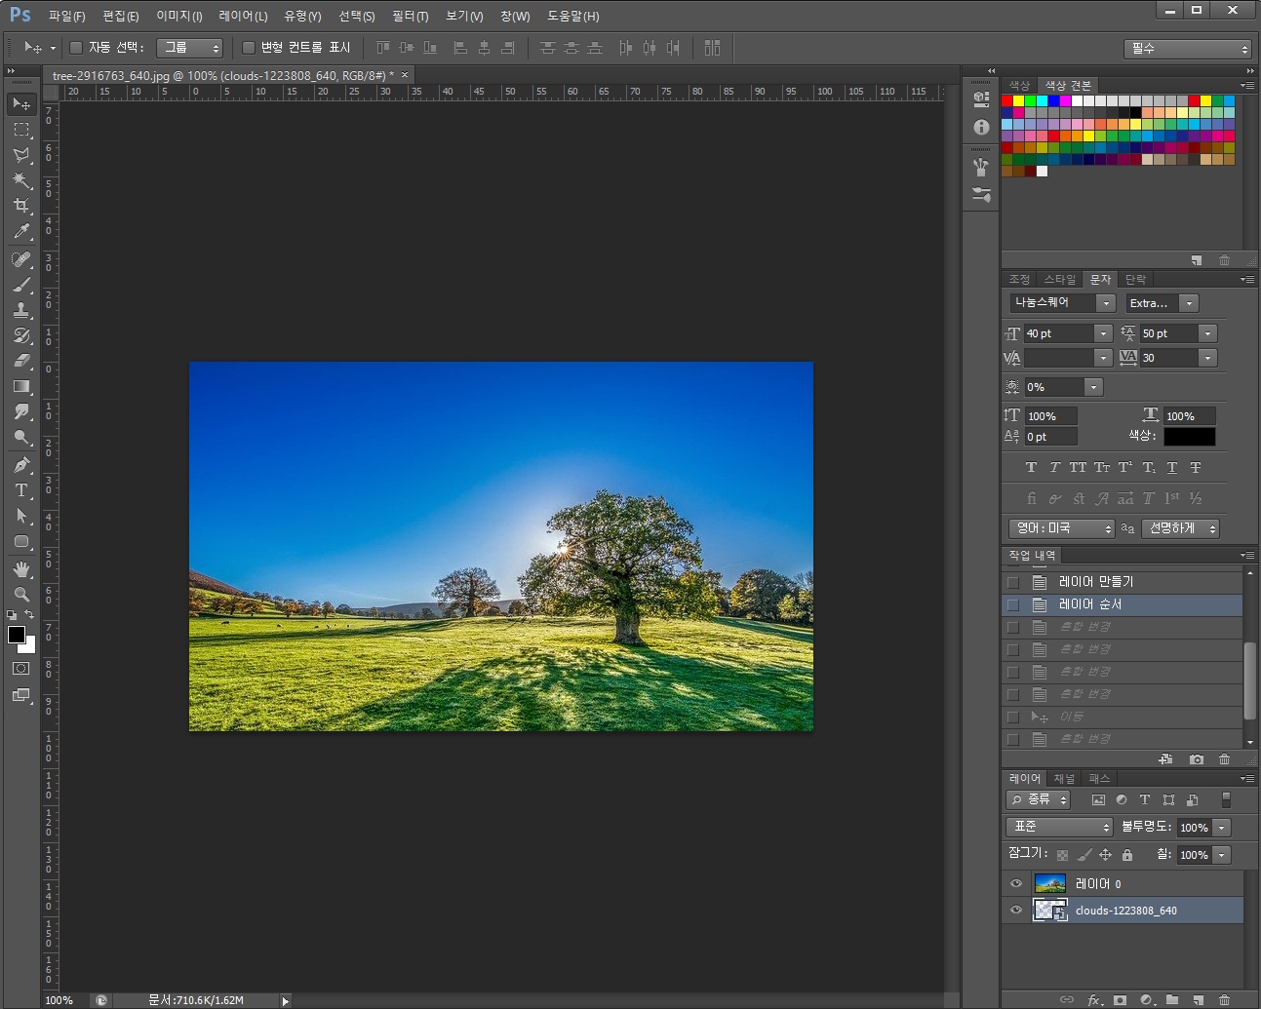
Task: Click the clouds-1223808_640 layer thumbnail
Action: click(1050, 911)
